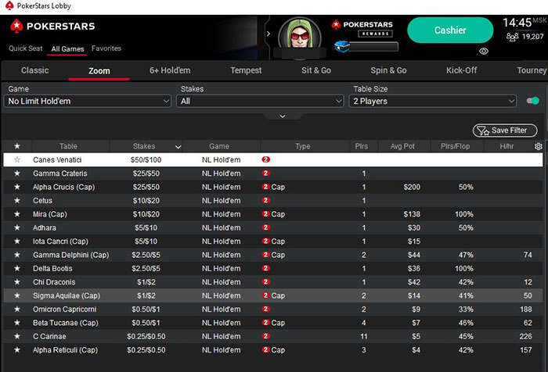Open the Tempest tab
548x372 pixels.
pos(246,70)
